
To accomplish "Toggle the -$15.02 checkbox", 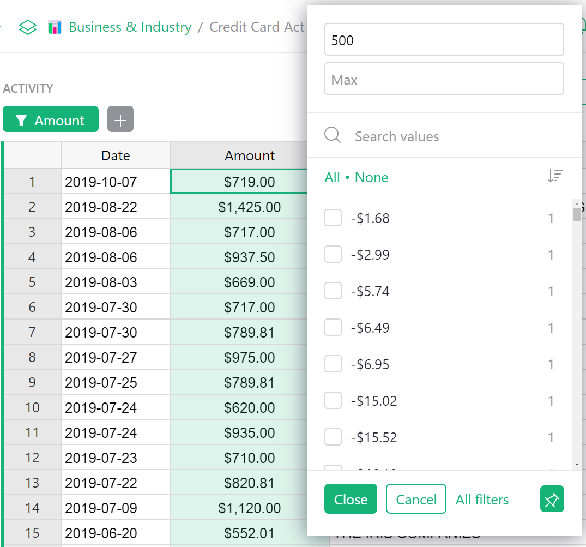I will [333, 401].
